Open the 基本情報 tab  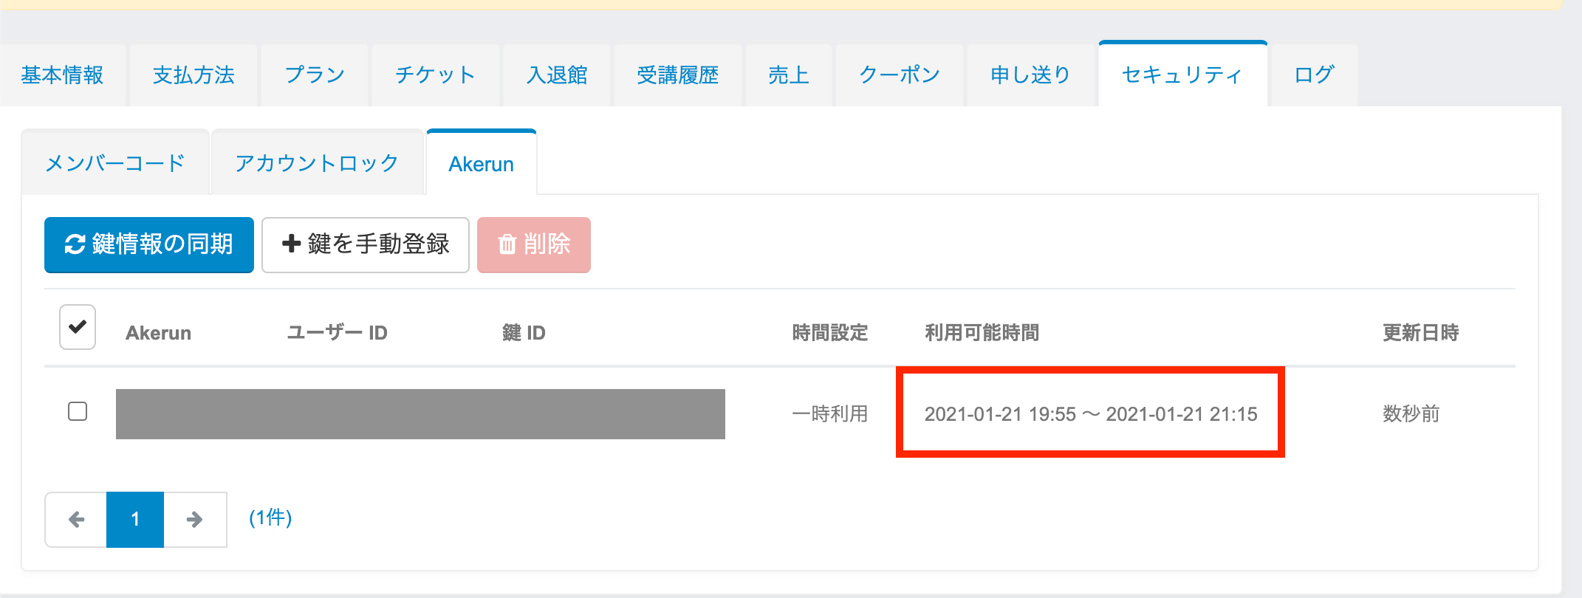62,75
